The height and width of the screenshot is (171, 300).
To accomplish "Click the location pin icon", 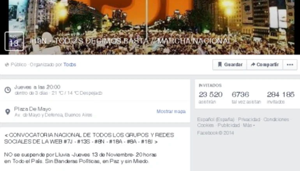I will click(8, 112).
